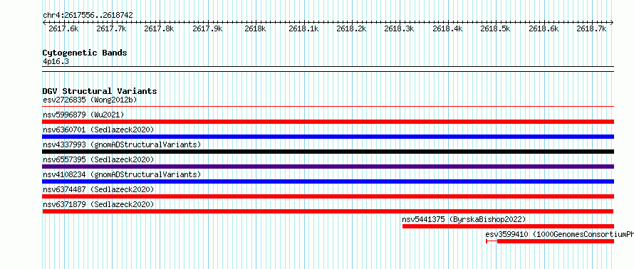Click the DGV Structural Variants track title
The width and height of the screenshot is (634, 269).
100,91
